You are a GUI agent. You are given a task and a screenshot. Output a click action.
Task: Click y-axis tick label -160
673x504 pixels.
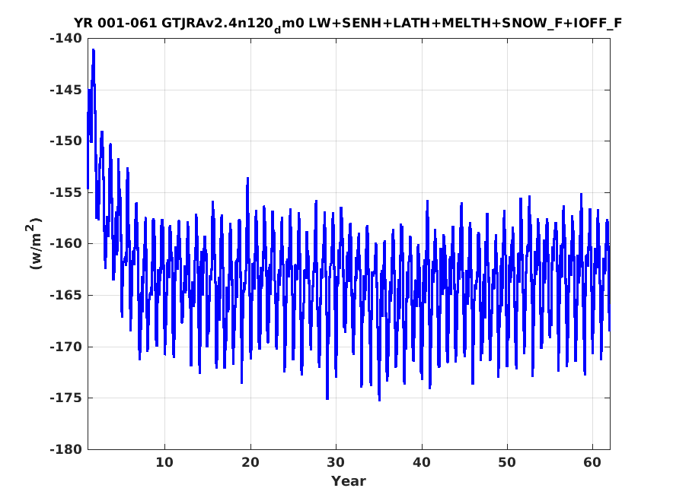tap(65, 243)
